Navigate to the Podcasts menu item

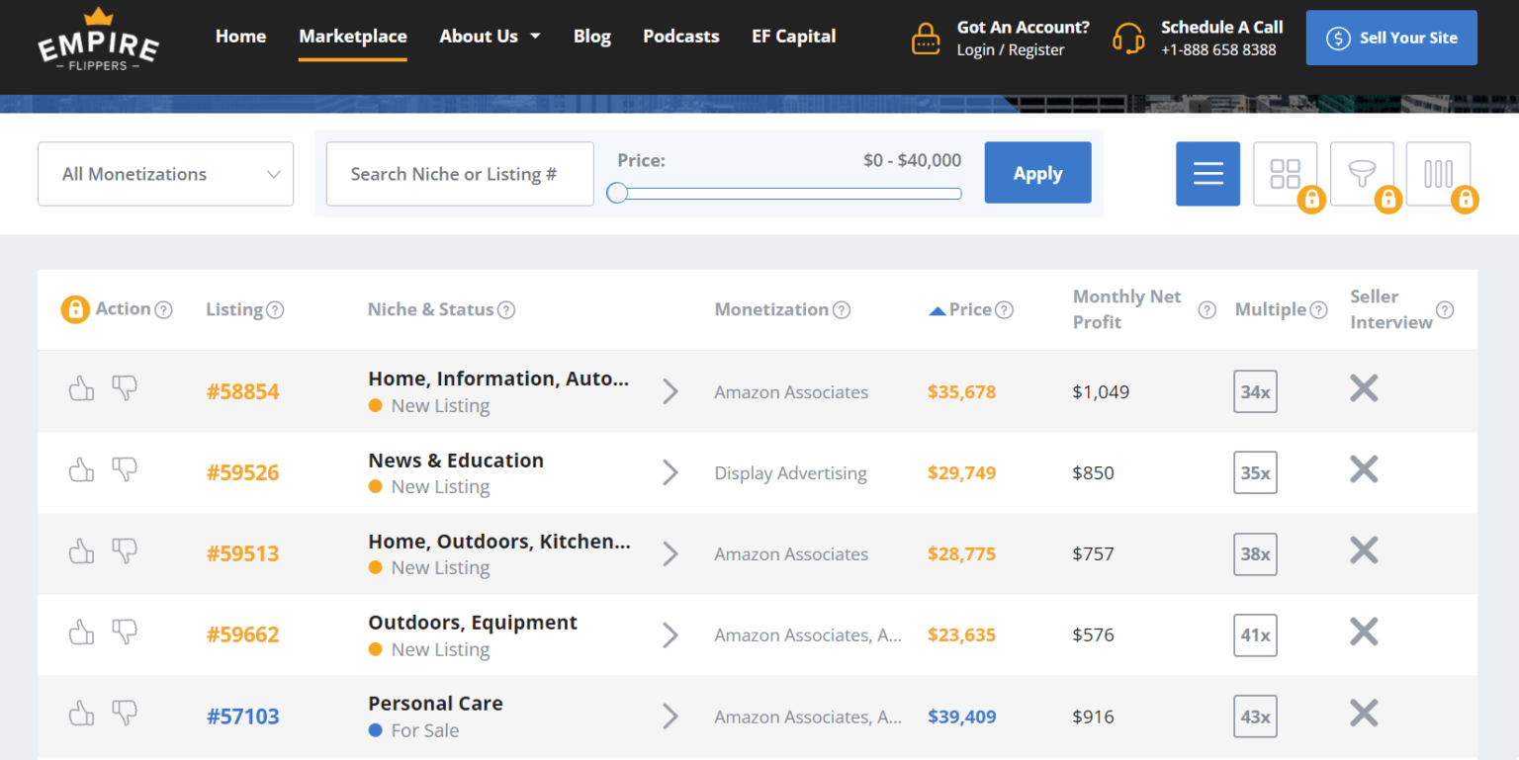[x=680, y=36]
